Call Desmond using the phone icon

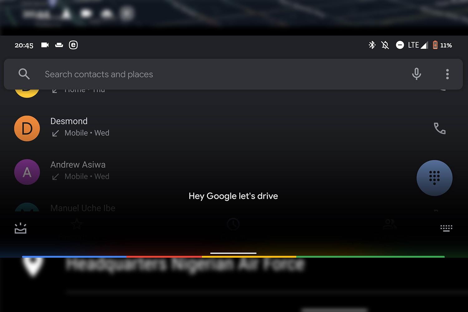(x=440, y=128)
